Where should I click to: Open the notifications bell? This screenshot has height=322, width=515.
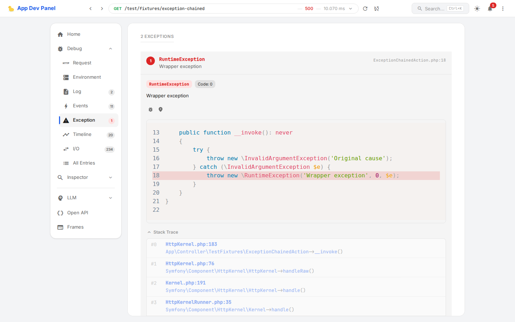pyautogui.click(x=490, y=9)
